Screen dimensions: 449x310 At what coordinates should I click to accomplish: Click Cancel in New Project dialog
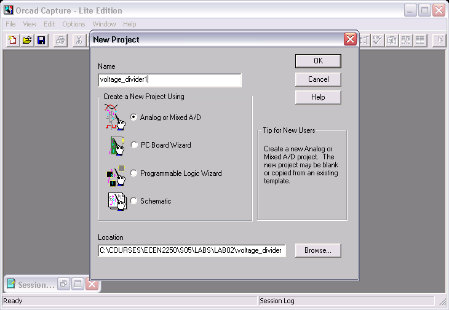coord(318,79)
